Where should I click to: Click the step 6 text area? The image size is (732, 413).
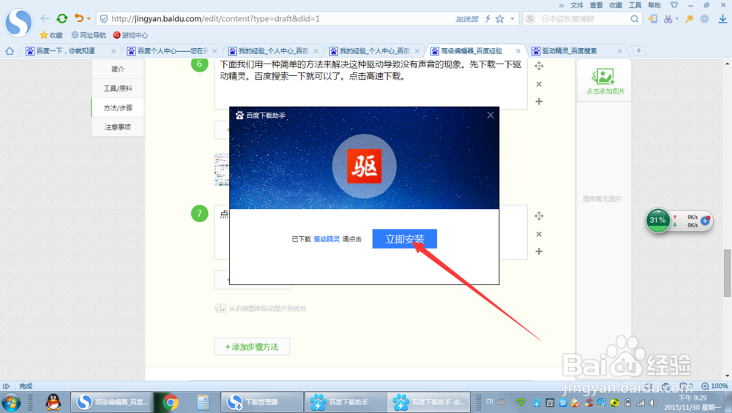370,83
